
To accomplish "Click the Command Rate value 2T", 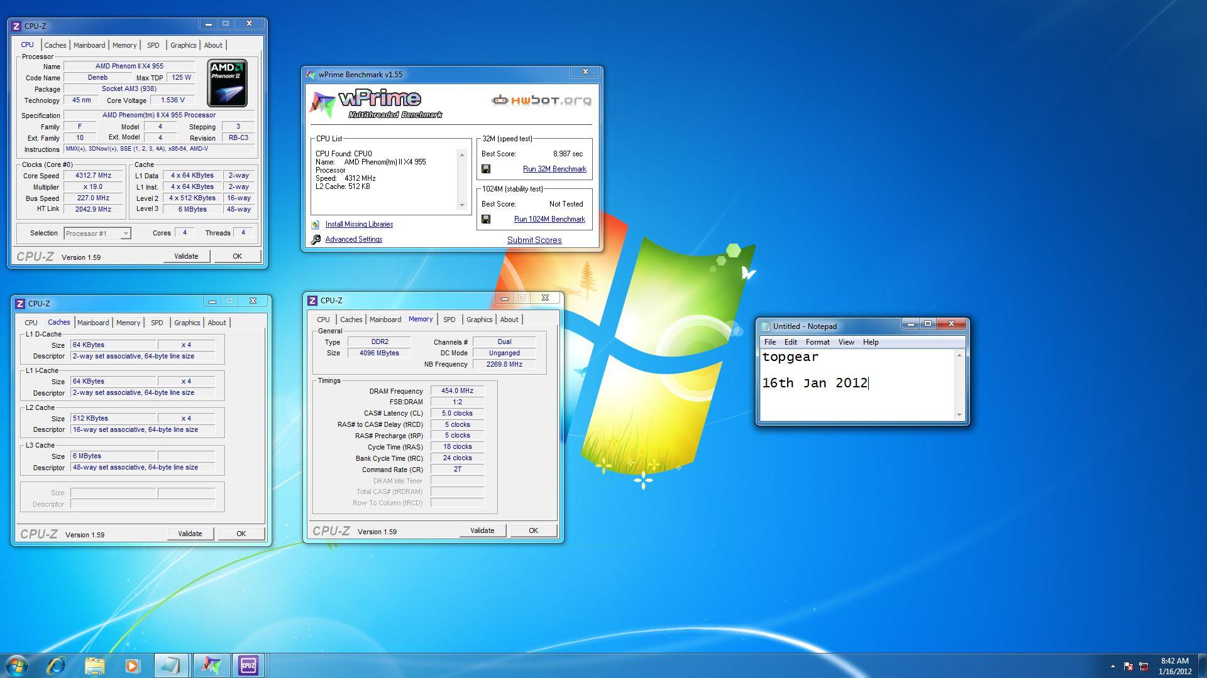I will click(x=457, y=470).
